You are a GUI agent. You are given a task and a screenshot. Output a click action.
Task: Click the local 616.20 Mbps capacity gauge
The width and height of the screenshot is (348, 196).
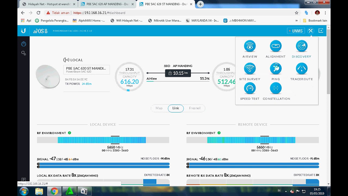click(x=129, y=77)
